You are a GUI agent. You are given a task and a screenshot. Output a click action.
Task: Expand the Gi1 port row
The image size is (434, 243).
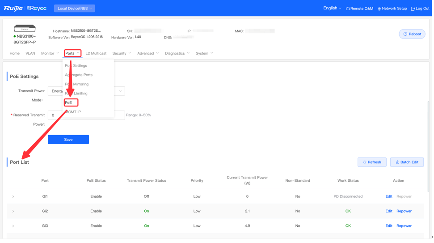point(13,197)
